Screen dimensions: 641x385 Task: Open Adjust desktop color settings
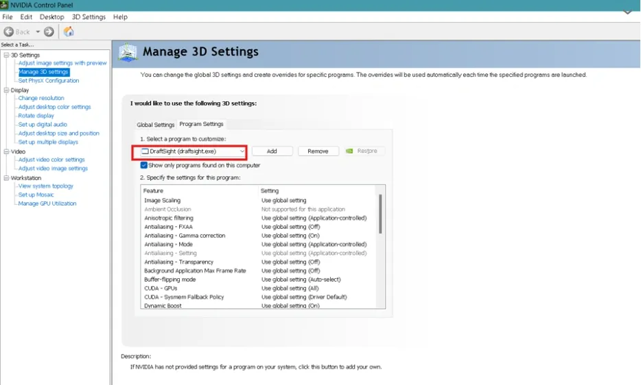[55, 107]
